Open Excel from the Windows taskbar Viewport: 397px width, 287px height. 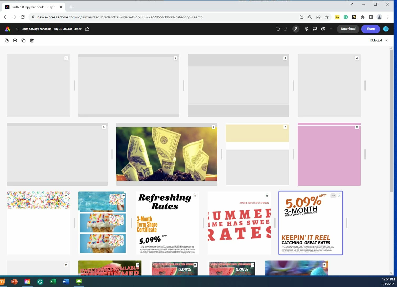53,282
